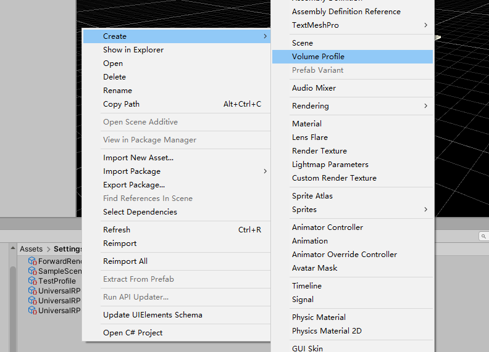
Task: Click Refresh in the context menu
Action: [177, 230]
